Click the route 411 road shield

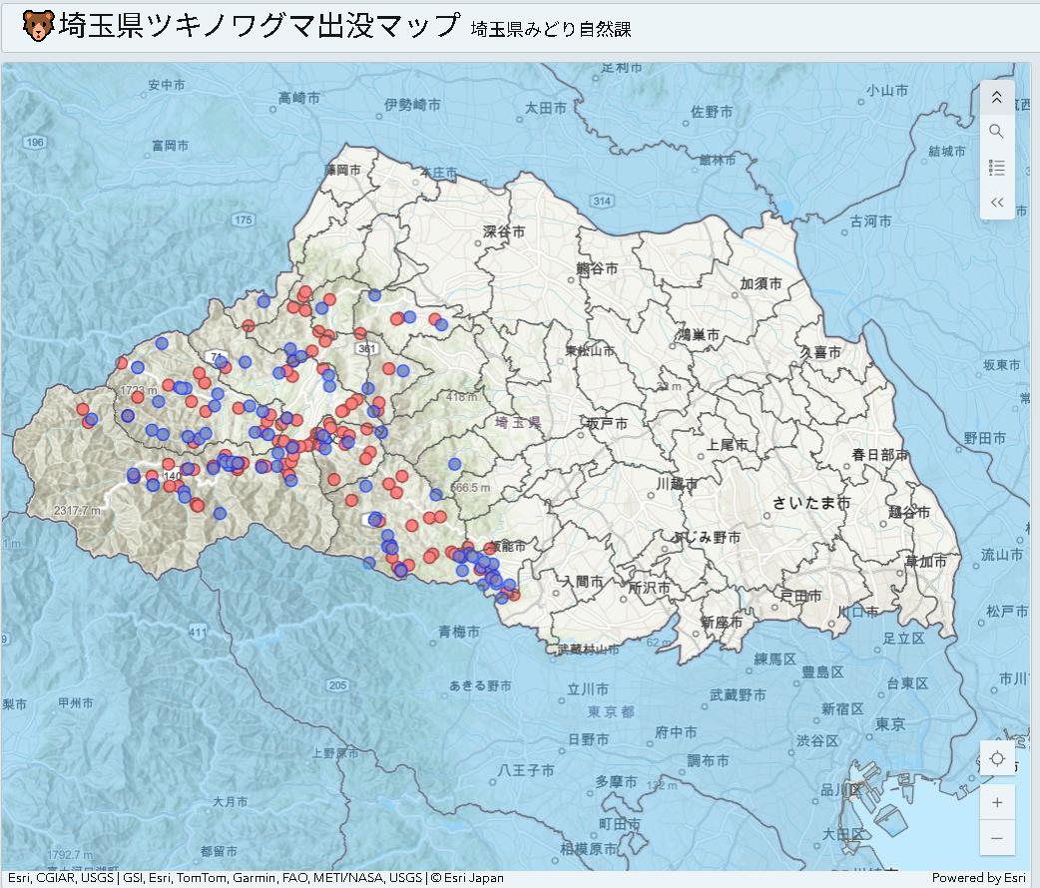198,632
